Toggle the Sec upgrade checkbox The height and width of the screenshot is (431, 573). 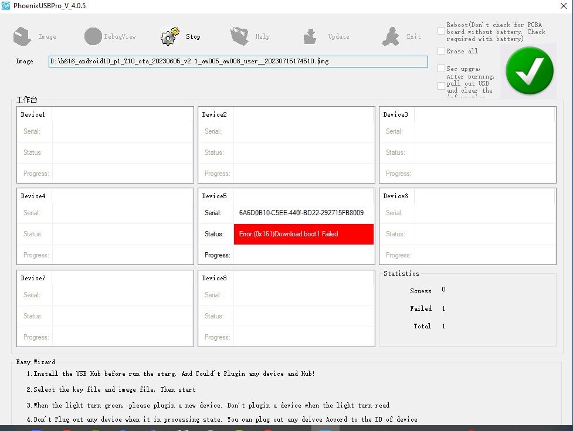(x=441, y=68)
